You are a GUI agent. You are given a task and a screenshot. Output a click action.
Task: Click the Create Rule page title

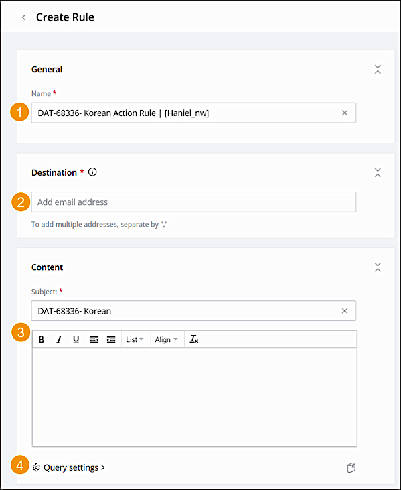coord(65,17)
